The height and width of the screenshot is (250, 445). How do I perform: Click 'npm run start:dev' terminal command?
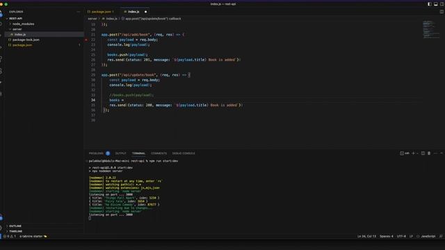tap(164, 161)
